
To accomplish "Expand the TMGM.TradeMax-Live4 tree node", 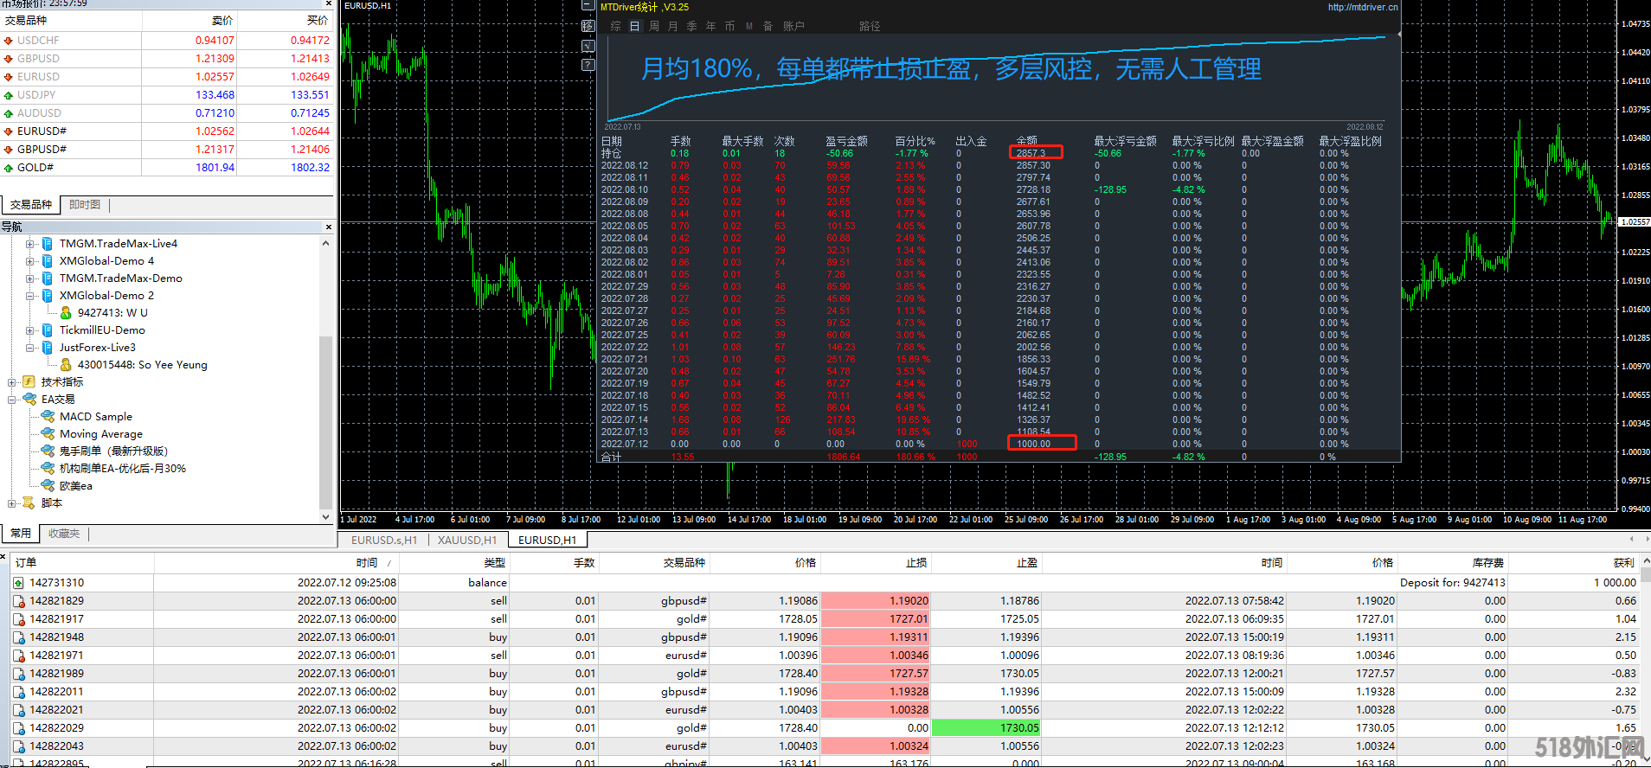I will 30,244.
